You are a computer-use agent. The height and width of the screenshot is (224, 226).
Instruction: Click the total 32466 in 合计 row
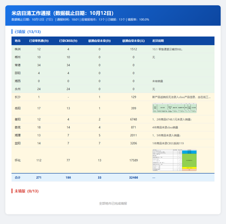pos(133,177)
